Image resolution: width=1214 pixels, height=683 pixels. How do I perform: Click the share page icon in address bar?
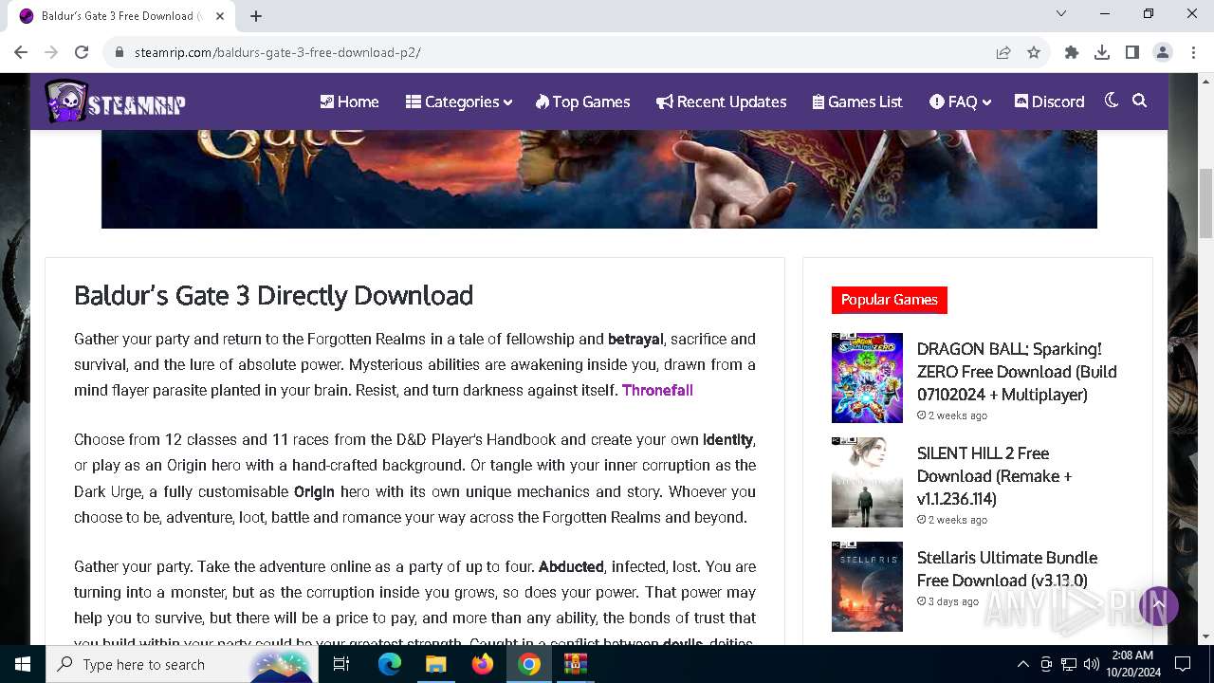click(x=1003, y=52)
